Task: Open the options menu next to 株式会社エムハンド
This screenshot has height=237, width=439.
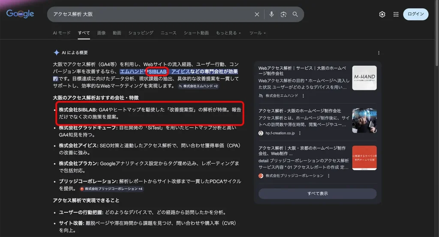Action: (303, 96)
